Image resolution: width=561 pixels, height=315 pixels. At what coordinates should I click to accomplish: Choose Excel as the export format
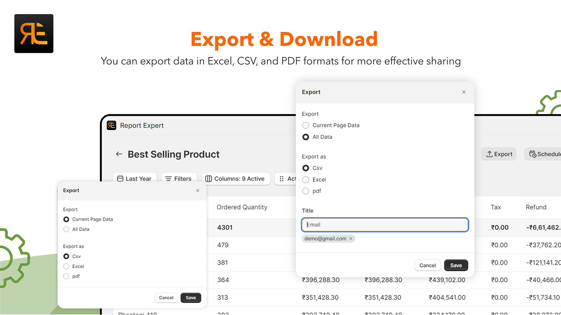tap(306, 180)
